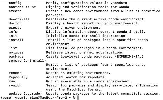
Task: Click the 'deactivate' command text
Action: tap(19, 19)
